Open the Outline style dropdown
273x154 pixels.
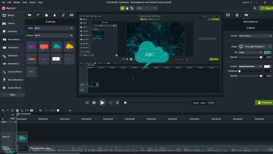pyautogui.click(x=250, y=67)
